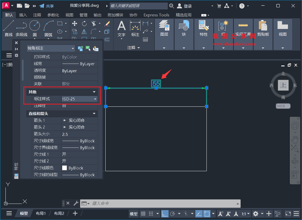This screenshot has height=220, width=302.
Task: Click the keyword search input box
Action: click(139, 6)
